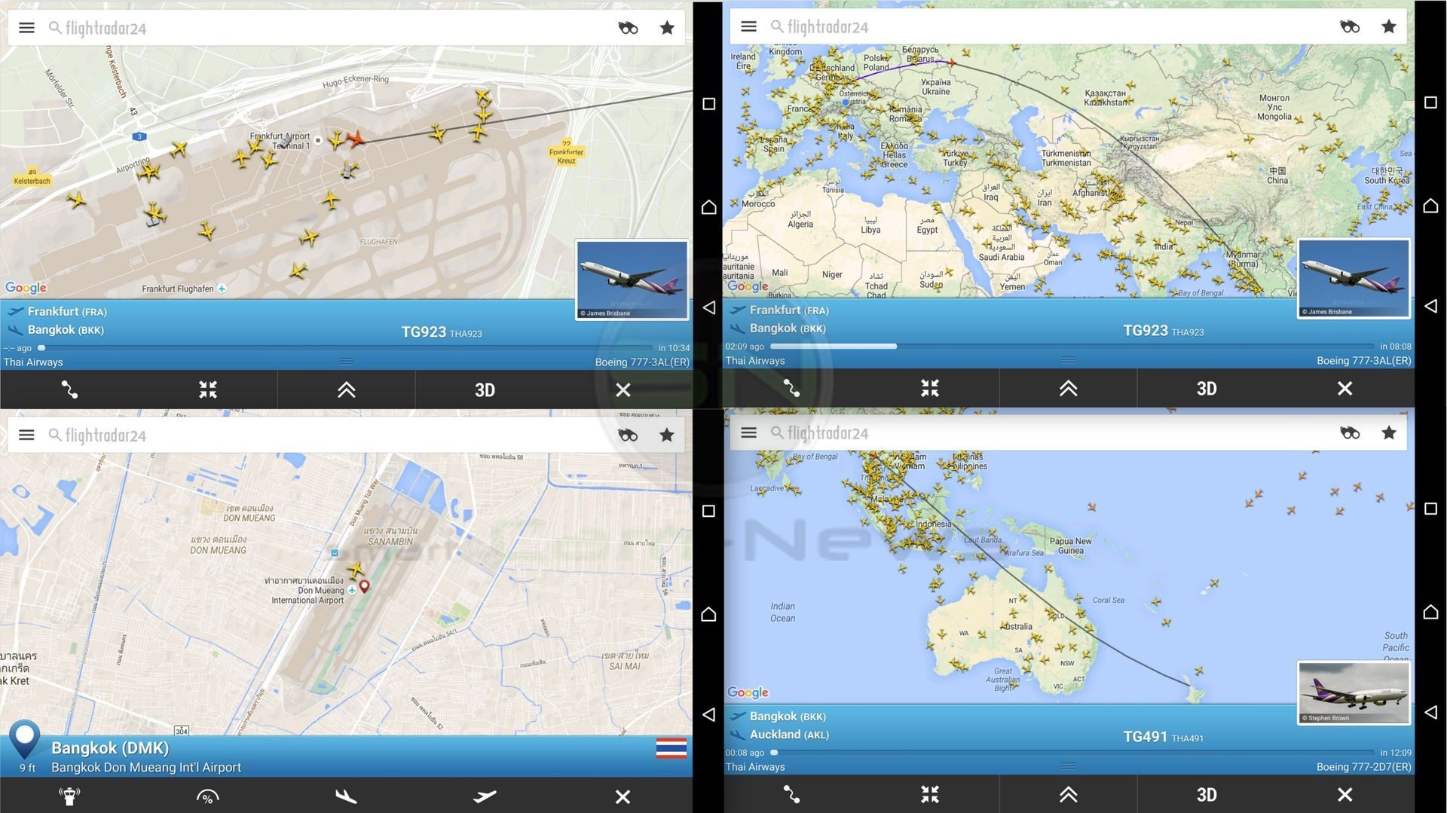Center map on TG923 in Europe-Asia panel
This screenshot has width=1447, height=813.
930,388
